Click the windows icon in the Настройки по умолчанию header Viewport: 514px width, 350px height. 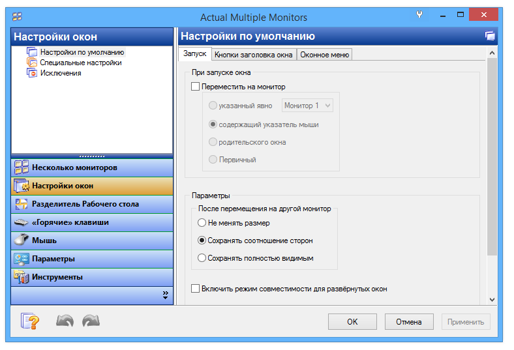(490, 36)
